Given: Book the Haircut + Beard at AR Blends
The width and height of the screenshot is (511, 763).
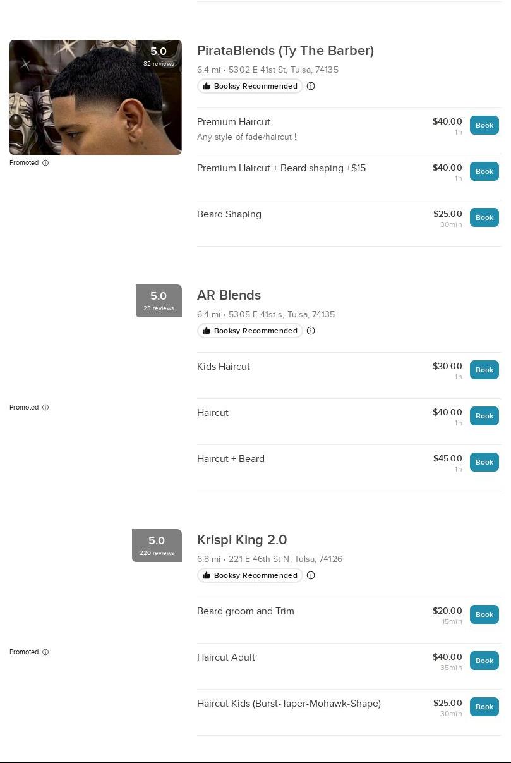Looking at the screenshot, I should click(484, 462).
